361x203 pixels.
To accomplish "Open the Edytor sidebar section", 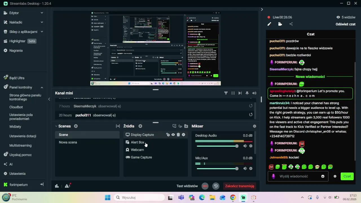I will (x=14, y=13).
